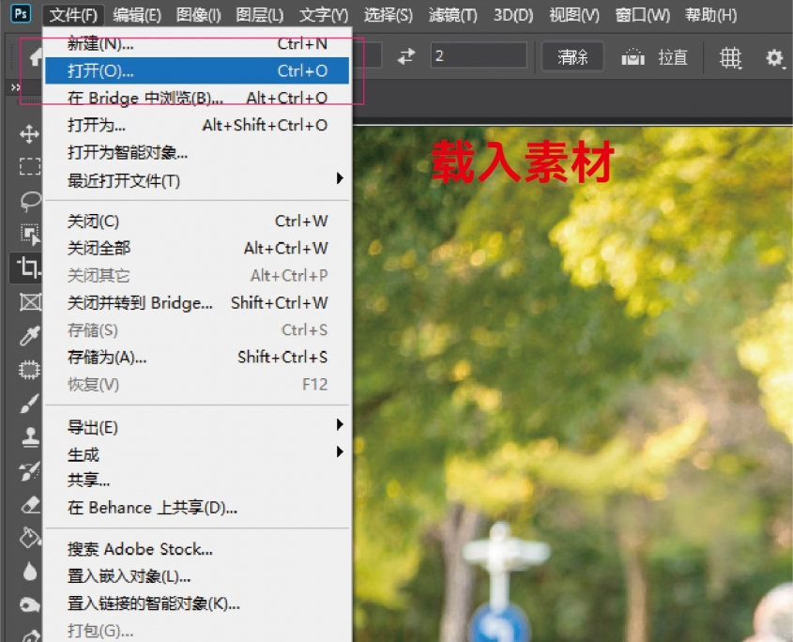Expand the toolbar with double-arrow
The height and width of the screenshot is (642, 793).
click(15, 87)
